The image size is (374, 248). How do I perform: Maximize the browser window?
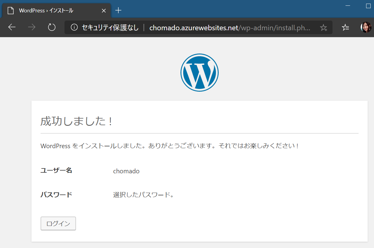click(x=368, y=6)
